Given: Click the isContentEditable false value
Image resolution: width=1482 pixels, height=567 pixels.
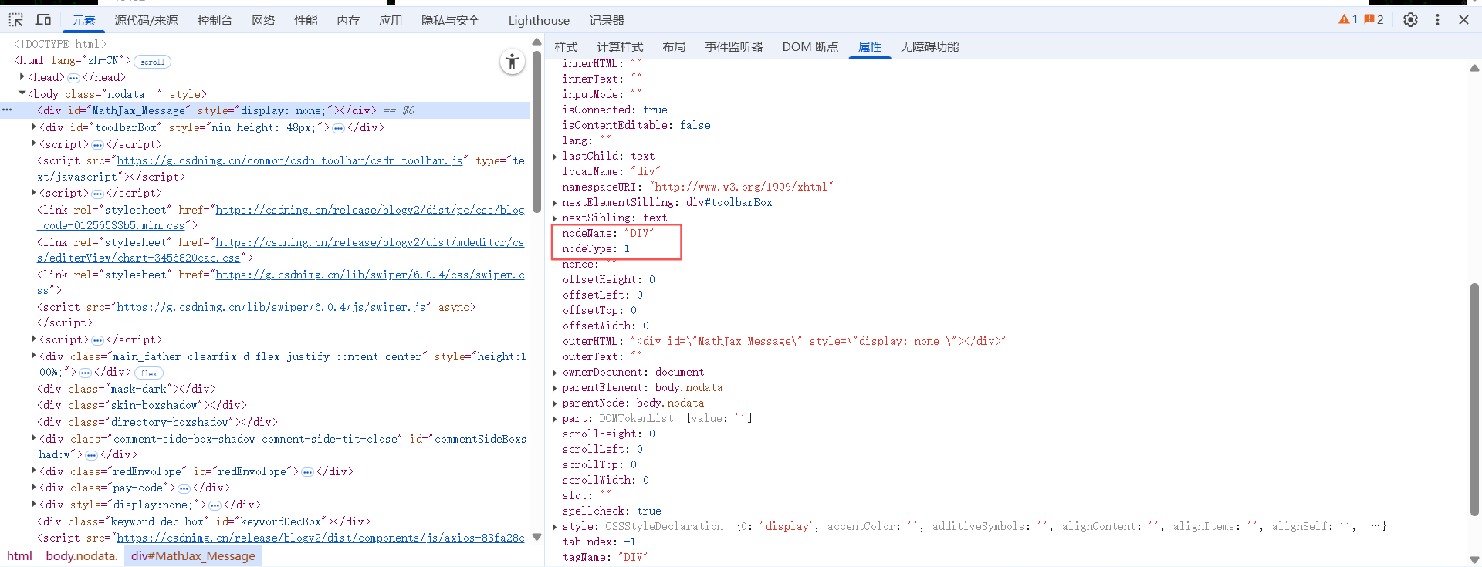Looking at the screenshot, I should click(x=695, y=125).
